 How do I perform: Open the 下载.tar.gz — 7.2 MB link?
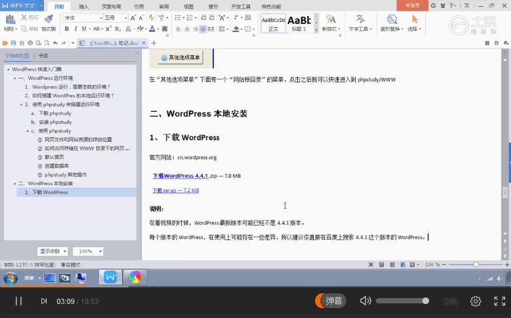[176, 190]
